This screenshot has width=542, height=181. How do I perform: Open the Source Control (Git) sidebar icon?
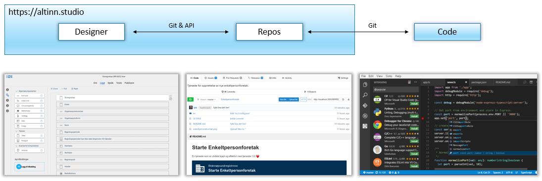(x=365, y=105)
